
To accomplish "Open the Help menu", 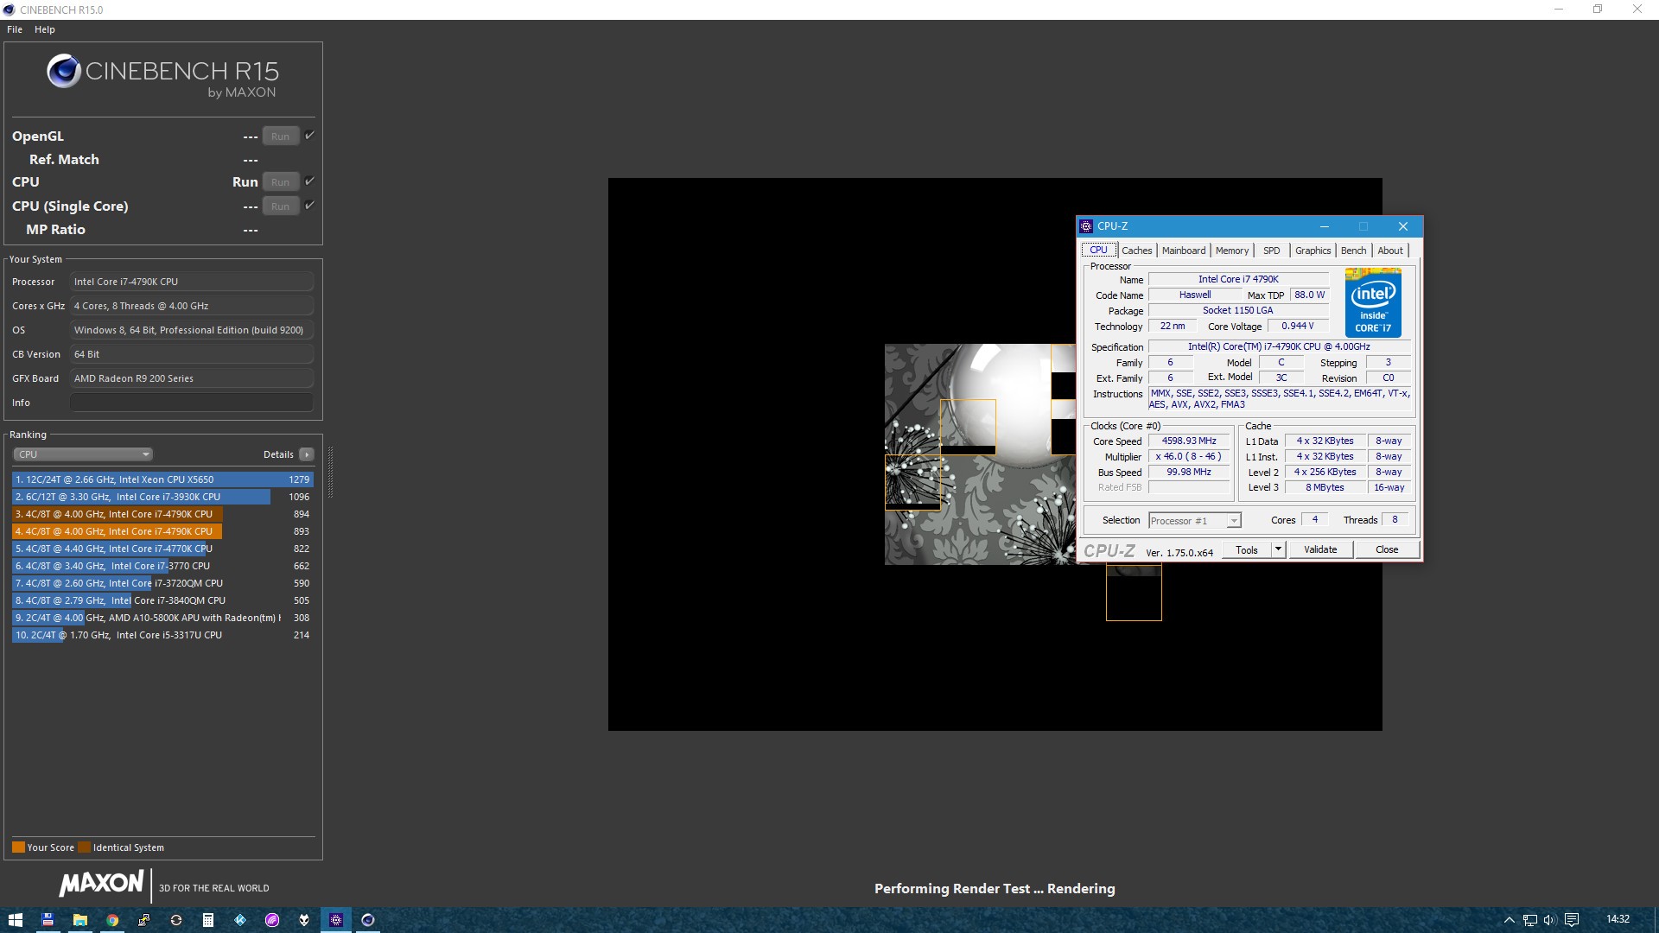I will click(45, 29).
